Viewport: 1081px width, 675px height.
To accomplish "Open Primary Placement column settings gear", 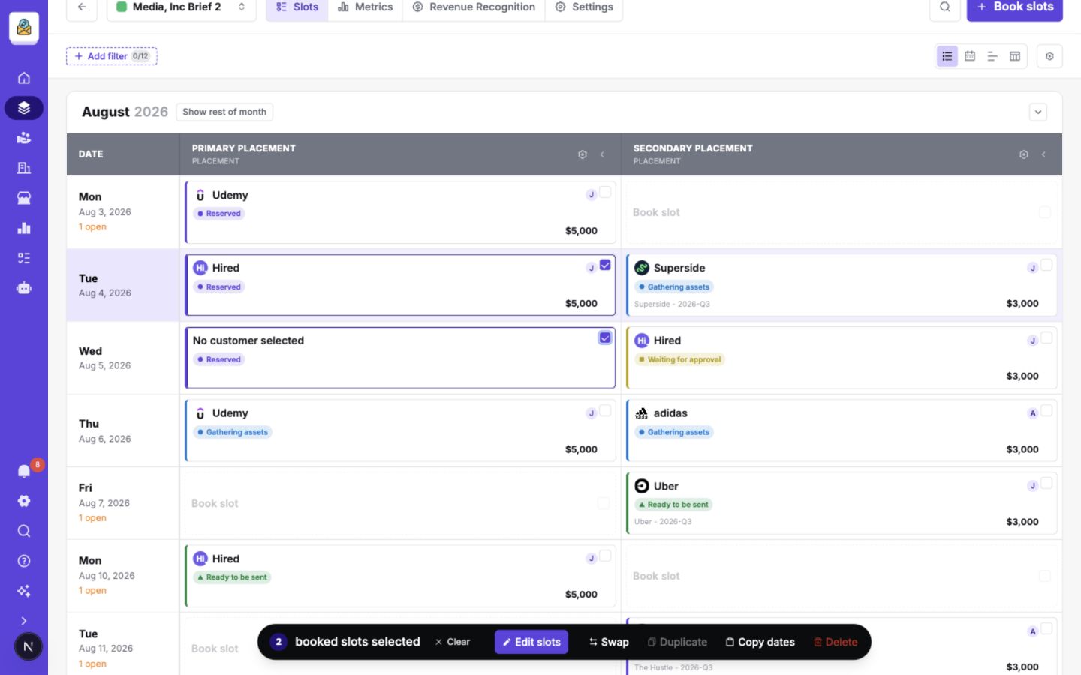I will click(583, 154).
